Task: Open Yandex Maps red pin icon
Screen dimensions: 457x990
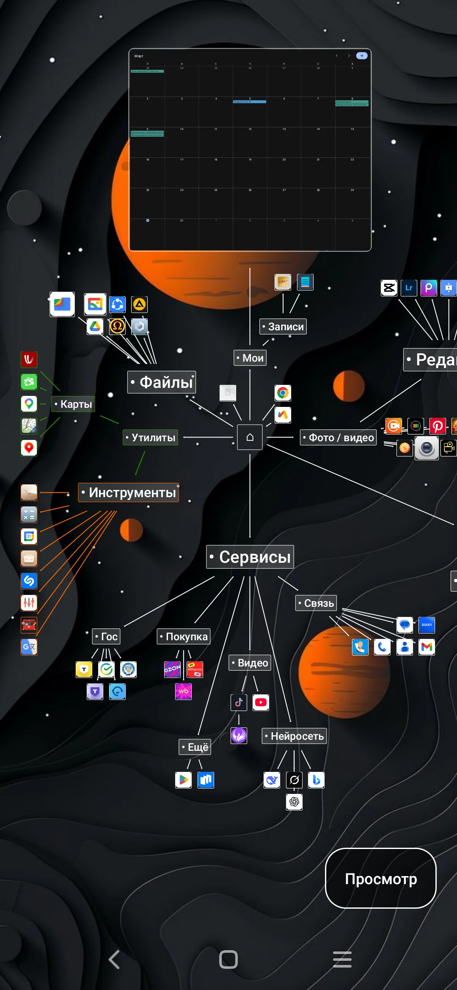Action: click(x=29, y=448)
